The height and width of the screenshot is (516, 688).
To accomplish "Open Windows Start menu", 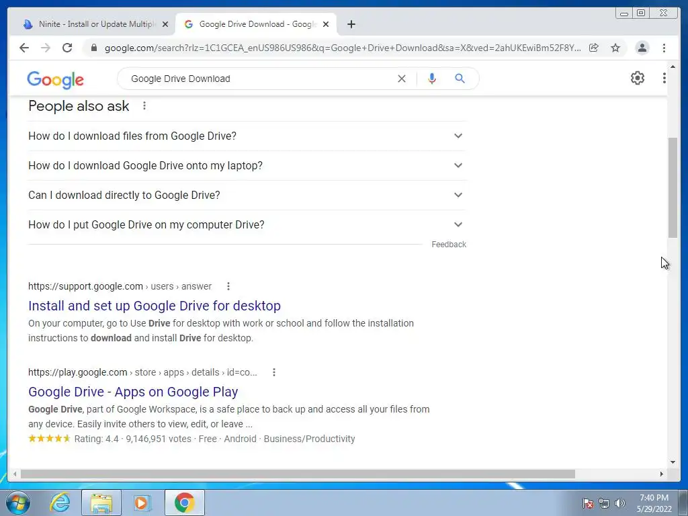I will pyautogui.click(x=17, y=503).
